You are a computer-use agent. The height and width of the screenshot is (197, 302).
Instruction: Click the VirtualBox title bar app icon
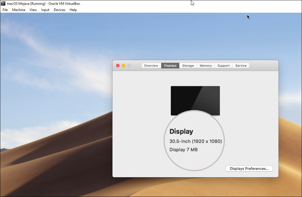tap(3, 3)
